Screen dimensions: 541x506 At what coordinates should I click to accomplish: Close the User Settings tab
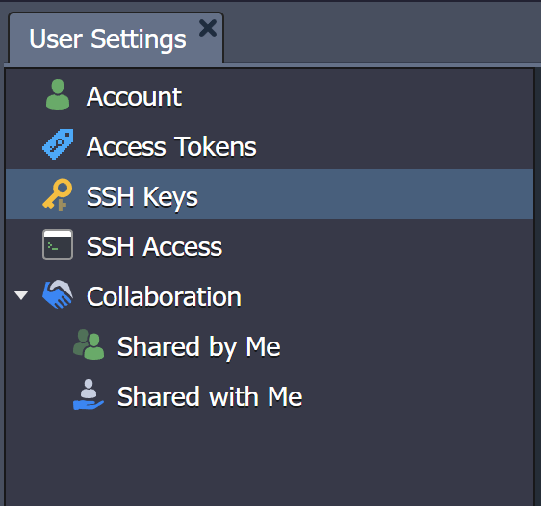point(208,28)
